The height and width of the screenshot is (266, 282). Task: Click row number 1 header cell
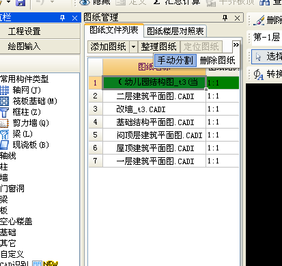(x=96, y=83)
